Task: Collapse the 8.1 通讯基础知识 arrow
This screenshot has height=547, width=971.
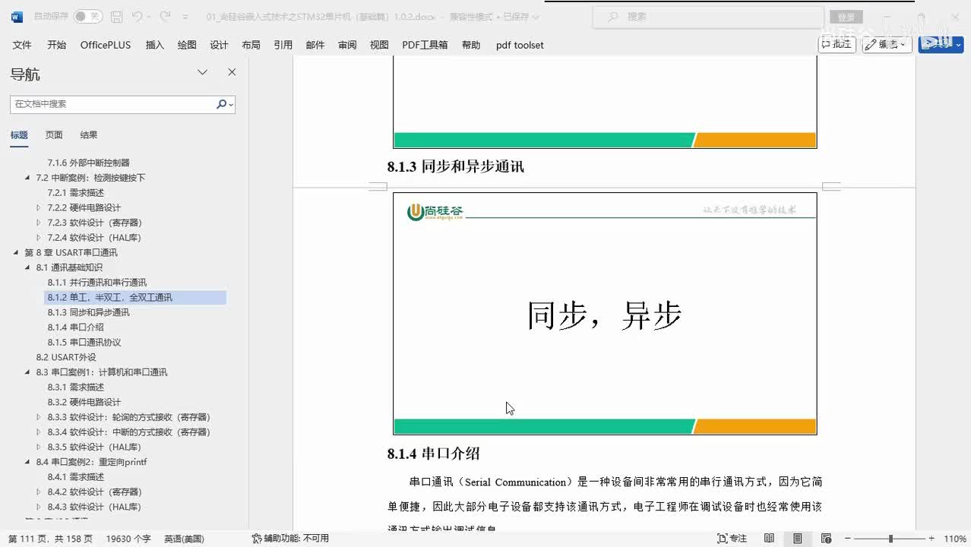Action: pos(28,267)
